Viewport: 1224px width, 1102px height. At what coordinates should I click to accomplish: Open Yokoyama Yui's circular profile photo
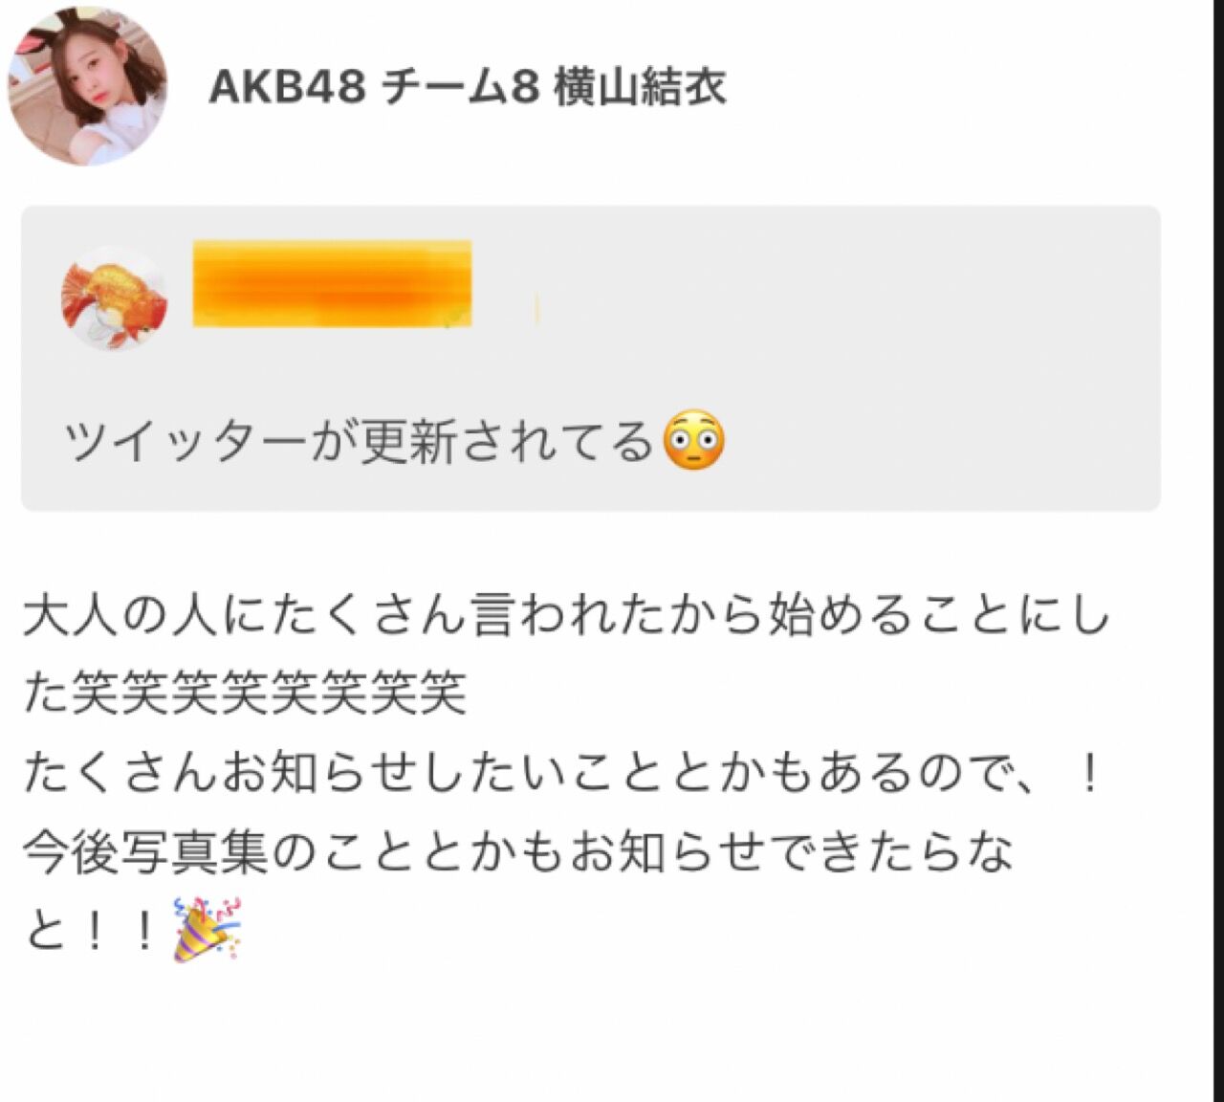pyautogui.click(x=87, y=84)
